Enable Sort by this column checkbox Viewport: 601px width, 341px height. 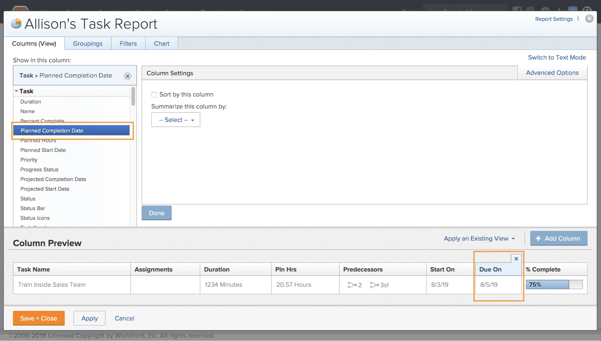pos(154,95)
